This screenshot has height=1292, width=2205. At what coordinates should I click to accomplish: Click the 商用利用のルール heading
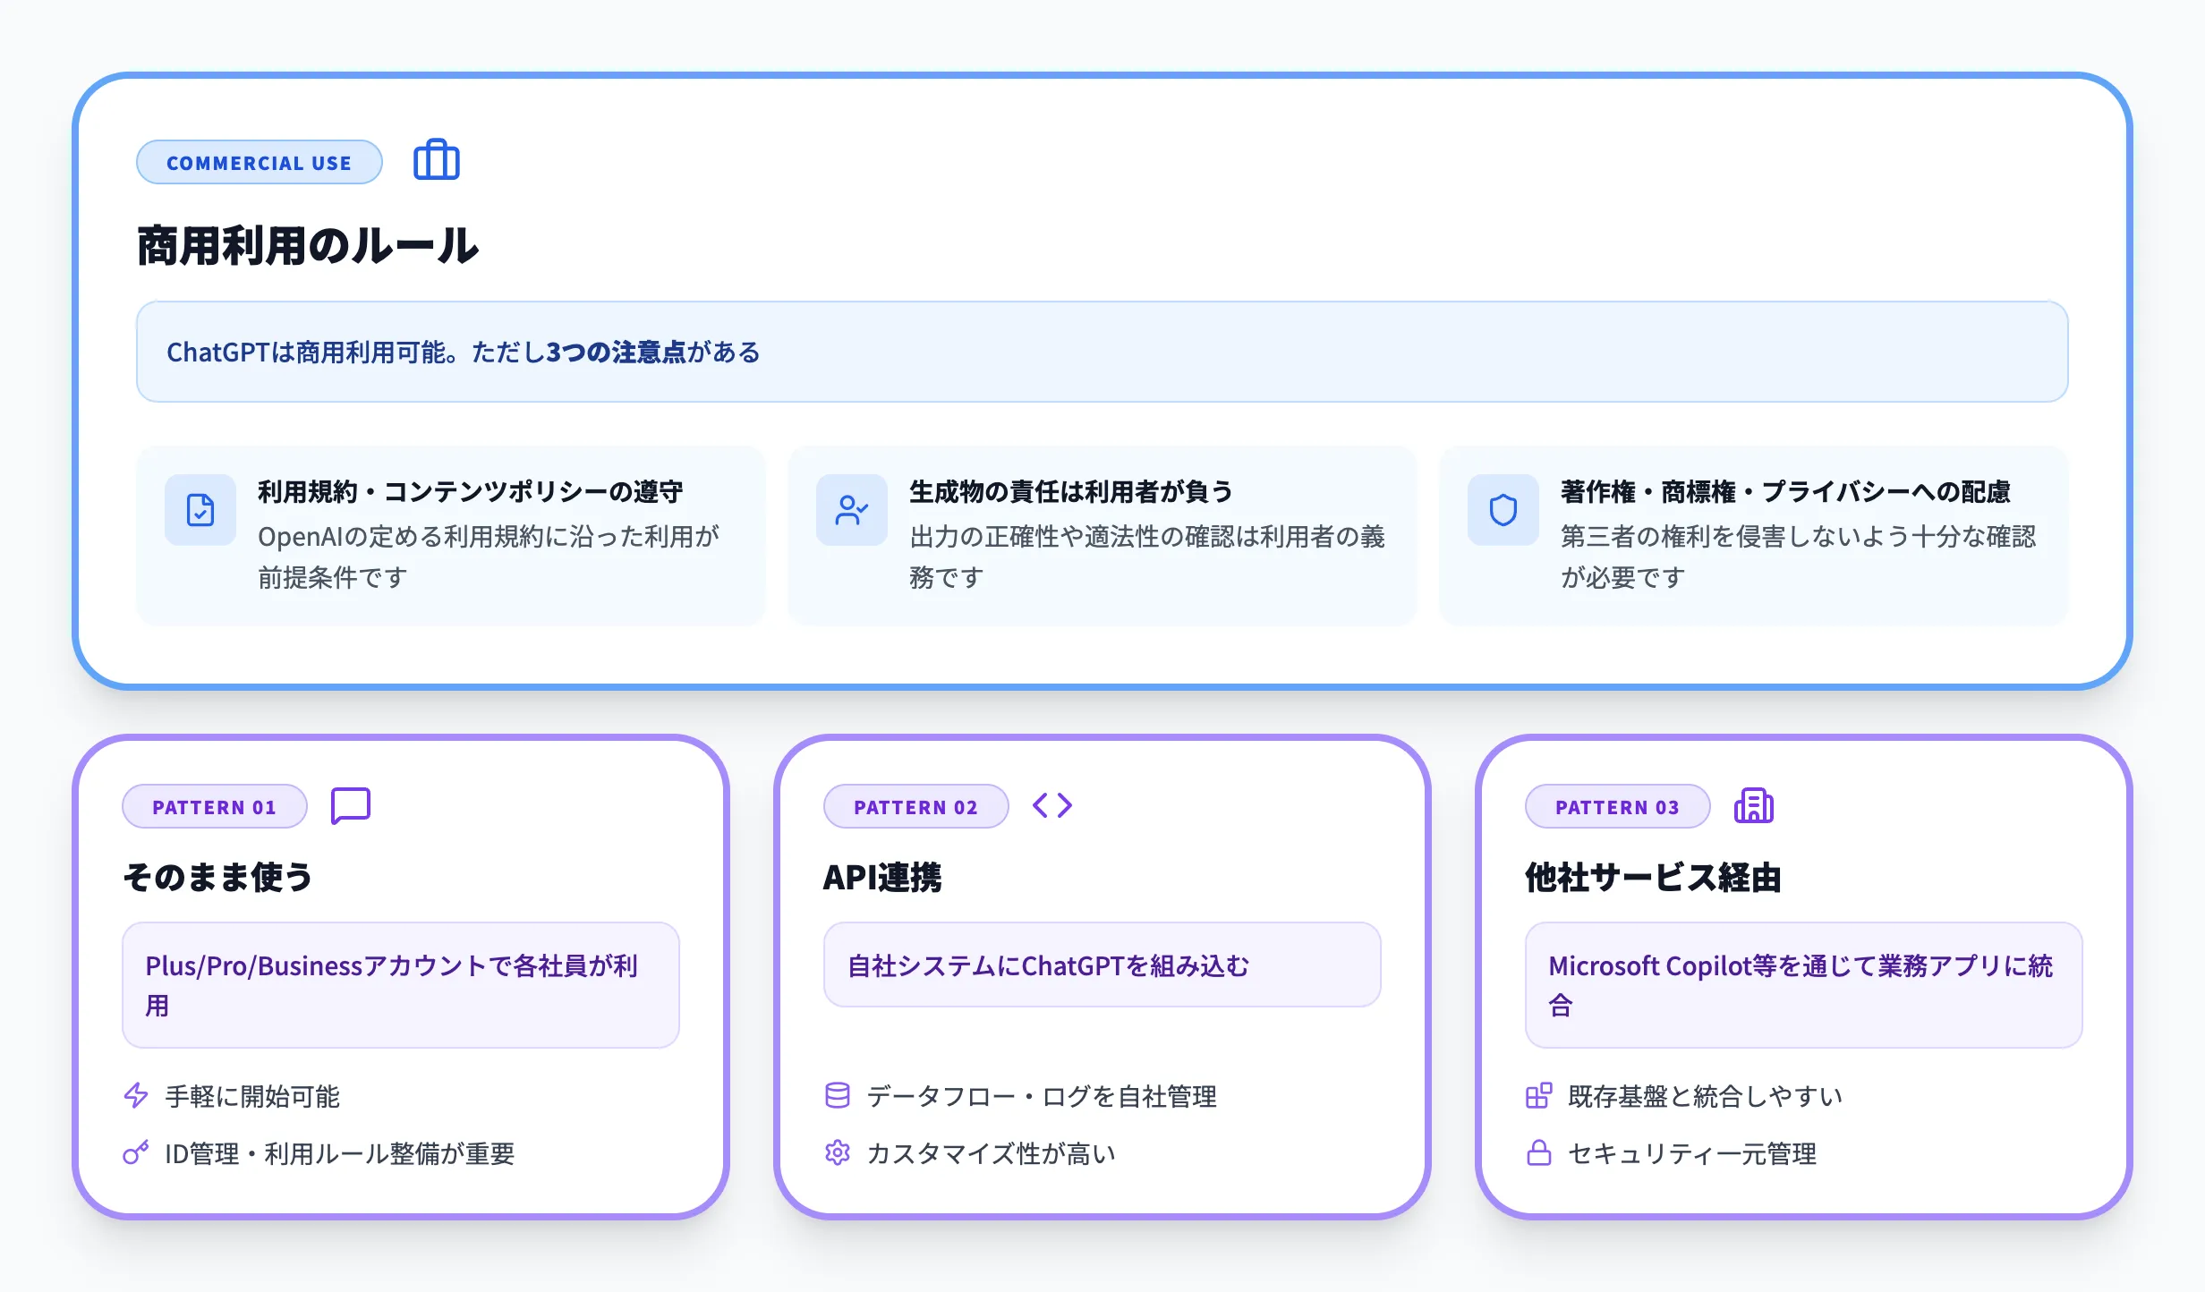(307, 244)
